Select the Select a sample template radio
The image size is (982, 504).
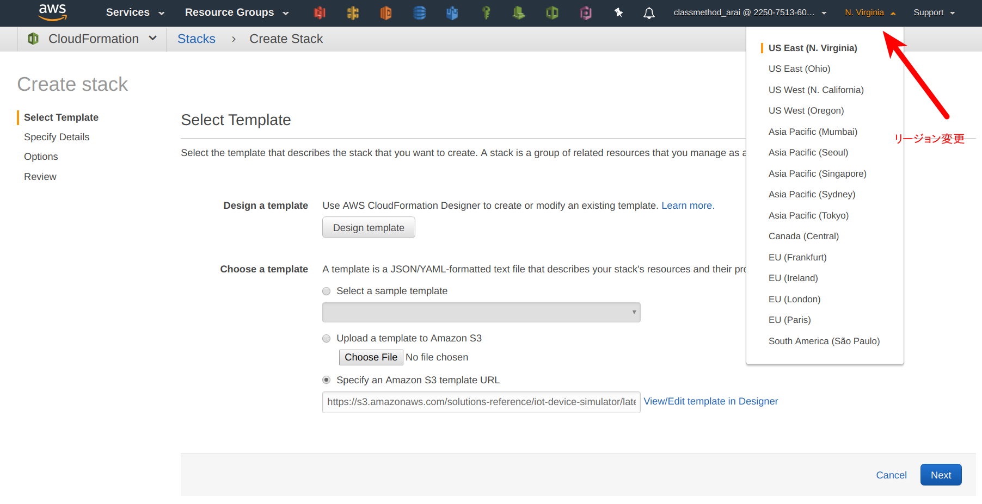pos(326,291)
